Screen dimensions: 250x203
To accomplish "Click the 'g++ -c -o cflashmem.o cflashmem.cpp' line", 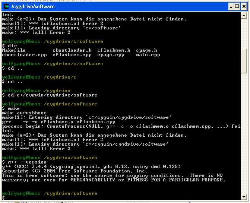I will [x=58, y=122].
